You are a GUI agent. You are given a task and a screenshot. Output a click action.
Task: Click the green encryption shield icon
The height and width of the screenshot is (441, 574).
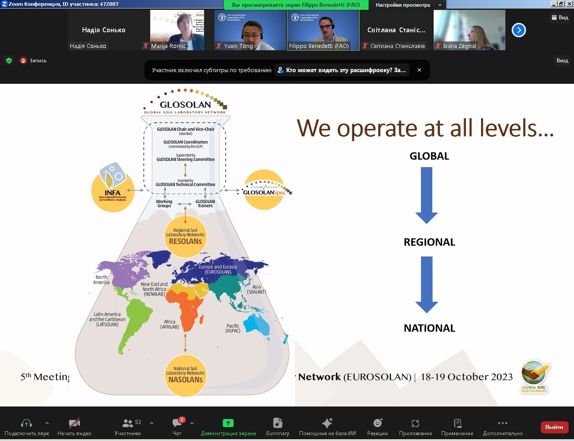pyautogui.click(x=9, y=61)
